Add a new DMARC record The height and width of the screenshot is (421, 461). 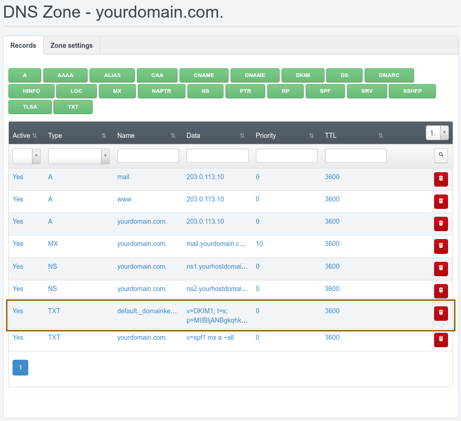(x=389, y=75)
